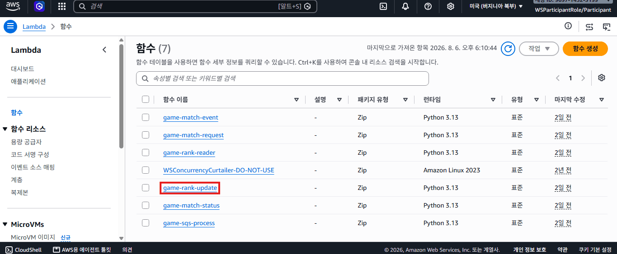The height and width of the screenshot is (254, 617).
Task: Check the WSConcurrencyCurtailer-DO-NOT-USE row checkbox
Action: (x=146, y=170)
